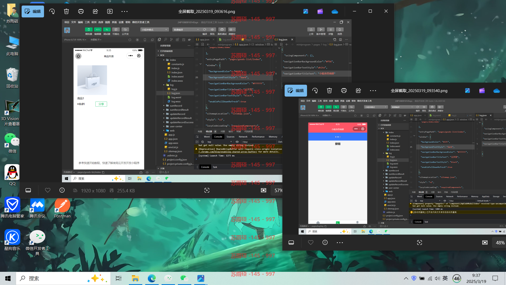Screen dimensions: 506x285
Task: Rotate the image in the 093540.png window
Action: coord(315,91)
